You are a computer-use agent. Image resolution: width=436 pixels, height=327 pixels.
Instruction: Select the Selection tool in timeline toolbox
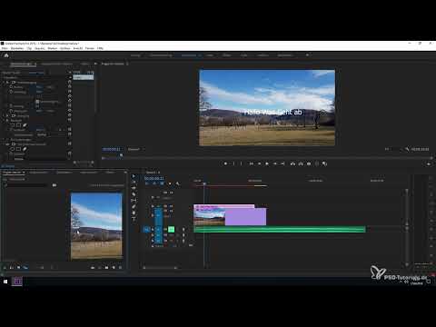[x=134, y=176]
